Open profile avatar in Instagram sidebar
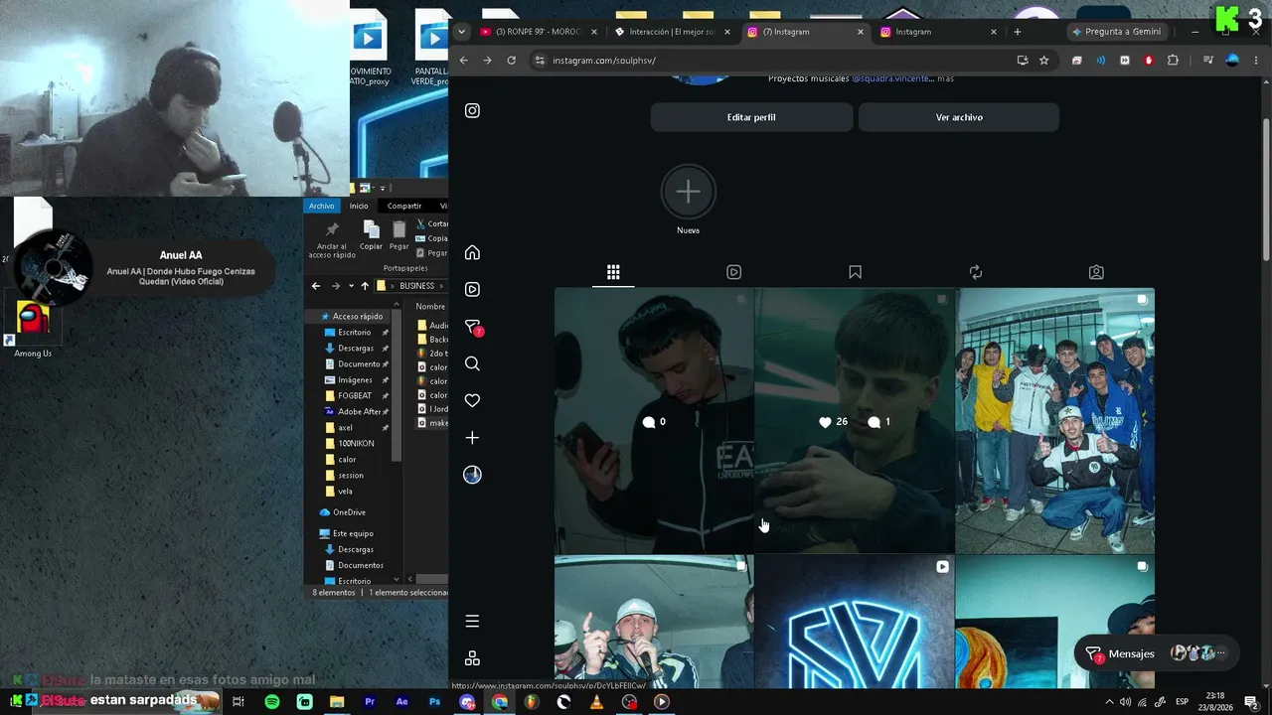This screenshot has height=715, width=1272. click(x=472, y=475)
